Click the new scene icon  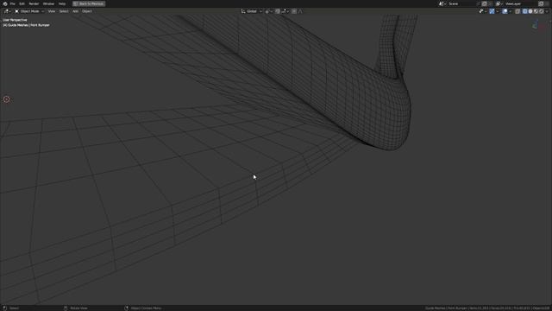pyautogui.click(x=484, y=3)
